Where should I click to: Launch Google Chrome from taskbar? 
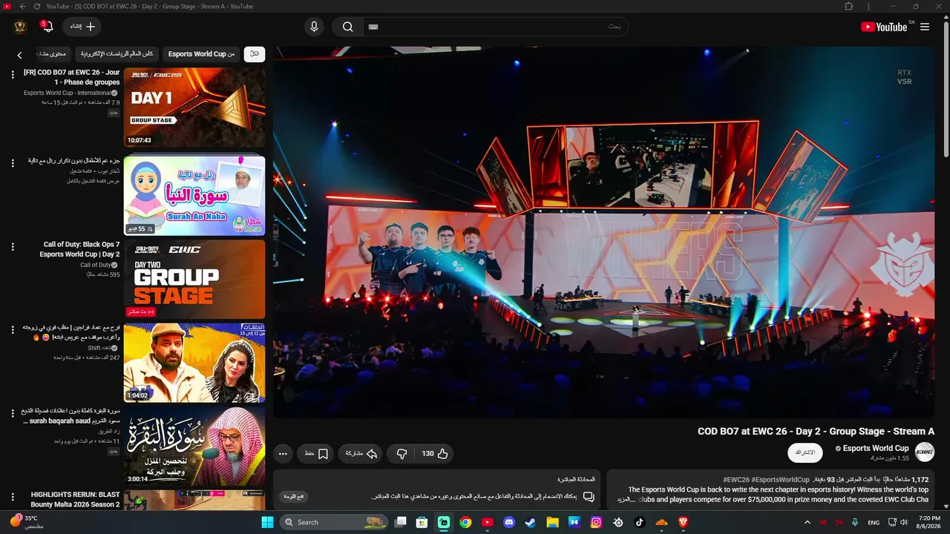pyautogui.click(x=465, y=522)
